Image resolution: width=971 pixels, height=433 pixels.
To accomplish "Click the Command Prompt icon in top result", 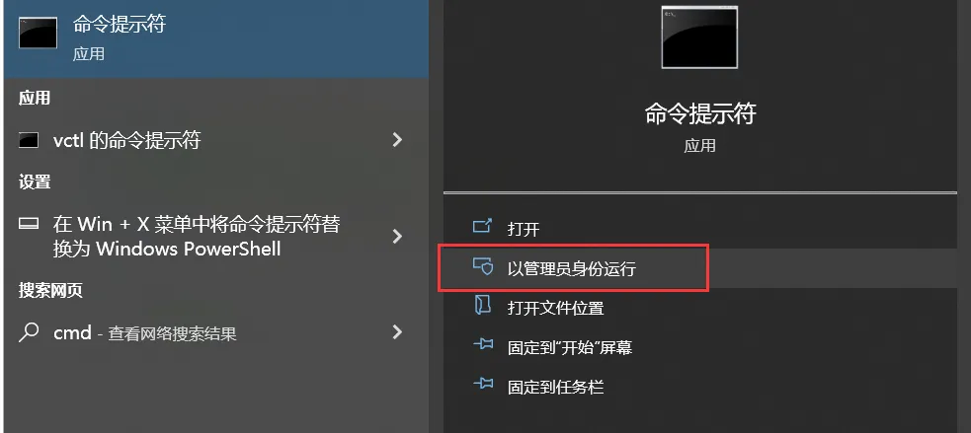I will tap(39, 33).
